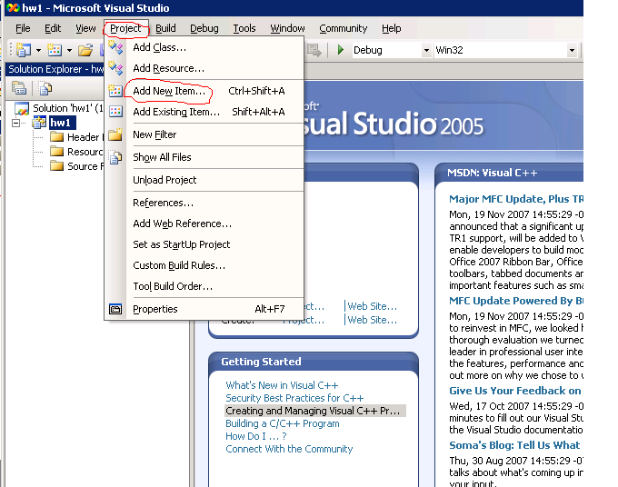Screen dimensions: 618x487
Task: Click the Project menu header
Action: point(125,28)
